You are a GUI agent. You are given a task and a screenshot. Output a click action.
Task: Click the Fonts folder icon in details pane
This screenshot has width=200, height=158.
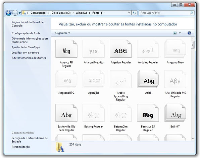click(x=60, y=147)
